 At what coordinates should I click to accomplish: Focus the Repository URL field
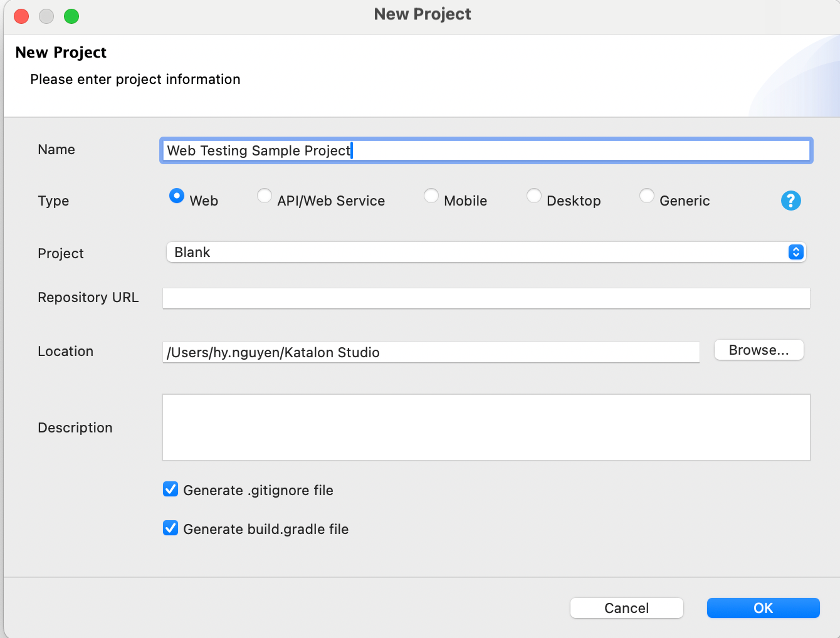point(486,298)
